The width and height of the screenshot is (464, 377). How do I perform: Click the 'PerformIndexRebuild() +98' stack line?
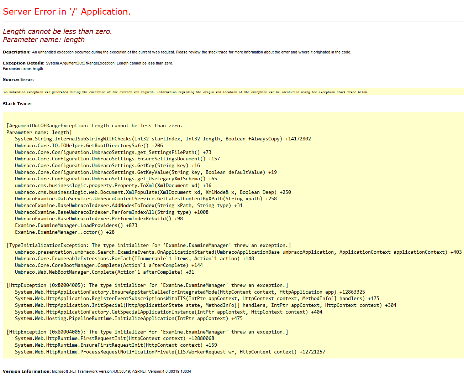99,218
